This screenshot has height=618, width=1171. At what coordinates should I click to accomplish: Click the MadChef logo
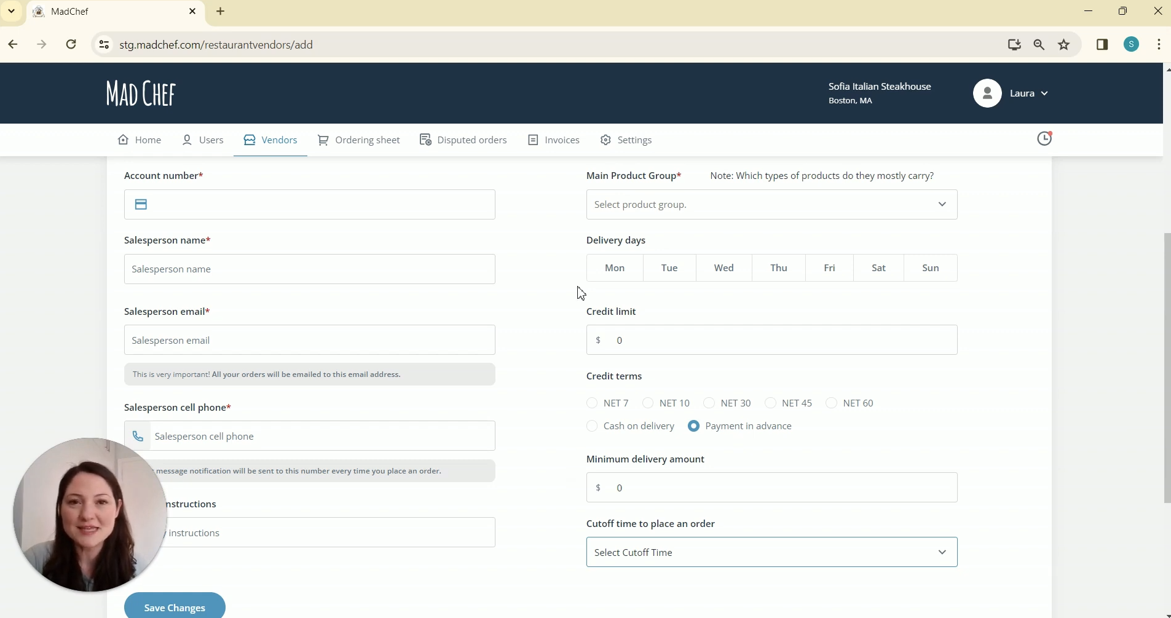tap(141, 93)
